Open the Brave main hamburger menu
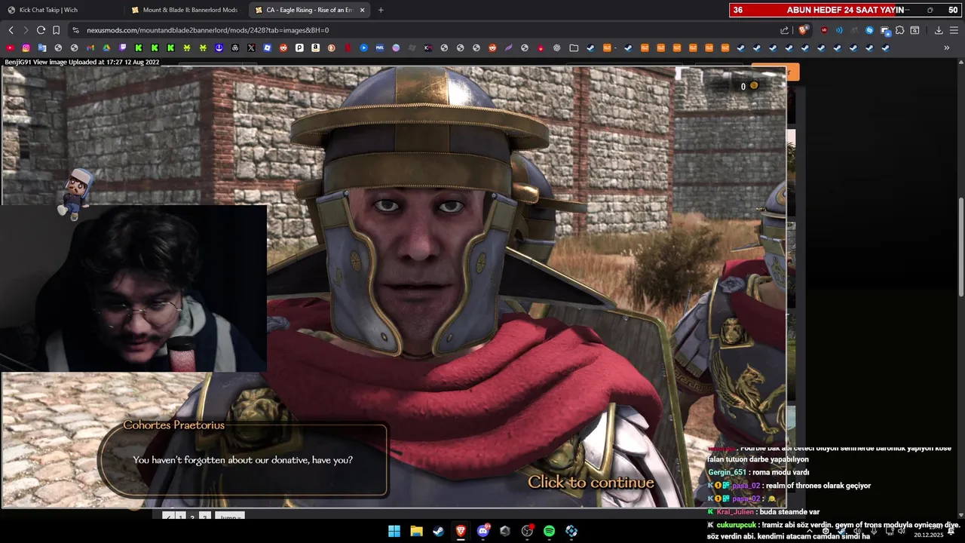The image size is (965, 543). click(x=954, y=30)
